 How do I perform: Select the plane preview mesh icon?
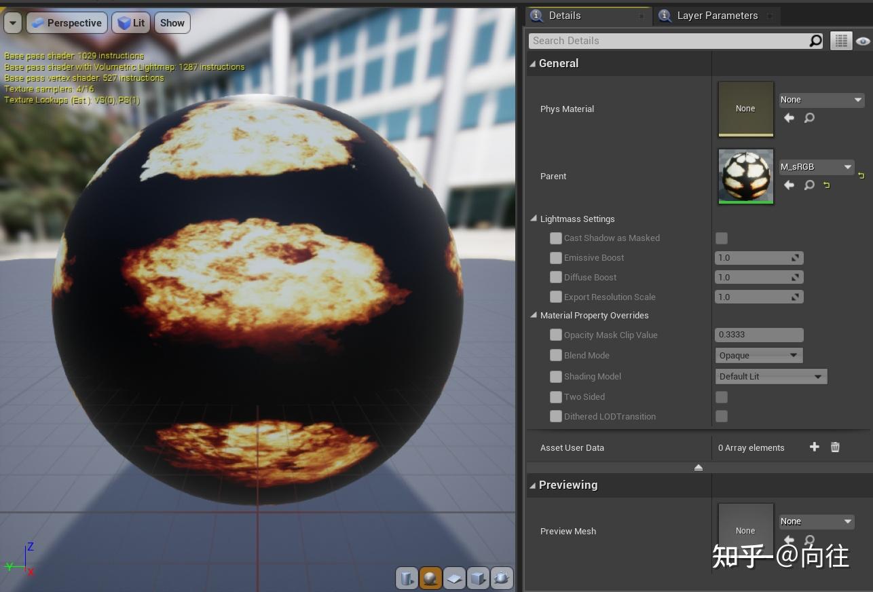[454, 578]
